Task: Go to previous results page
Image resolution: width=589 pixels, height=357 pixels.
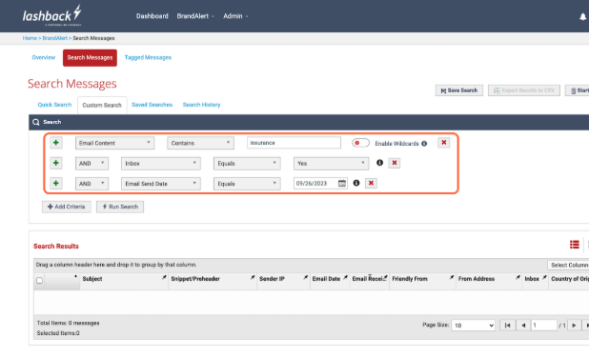Action: point(523,325)
